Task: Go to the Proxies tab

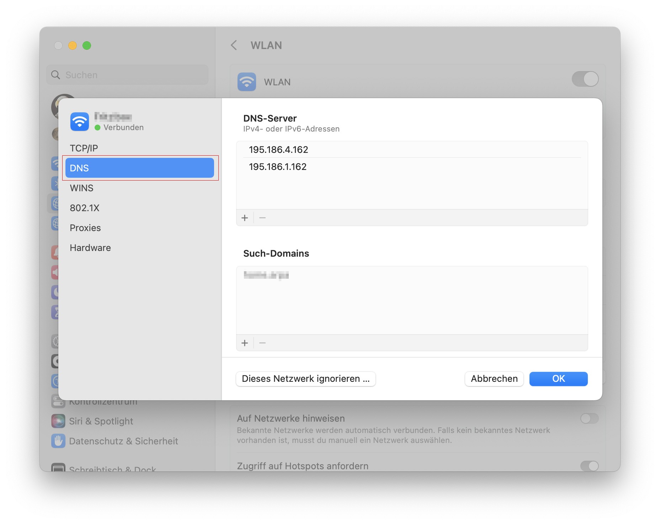Action: [x=139, y=228]
